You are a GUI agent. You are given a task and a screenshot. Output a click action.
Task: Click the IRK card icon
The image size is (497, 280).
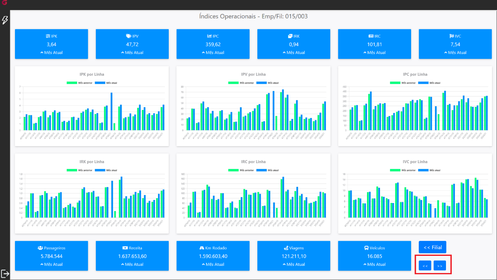pyautogui.click(x=290, y=36)
